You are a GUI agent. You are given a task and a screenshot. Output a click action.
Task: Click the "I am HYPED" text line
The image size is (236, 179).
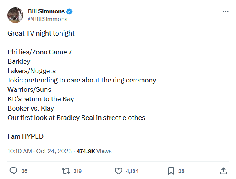point(25,136)
